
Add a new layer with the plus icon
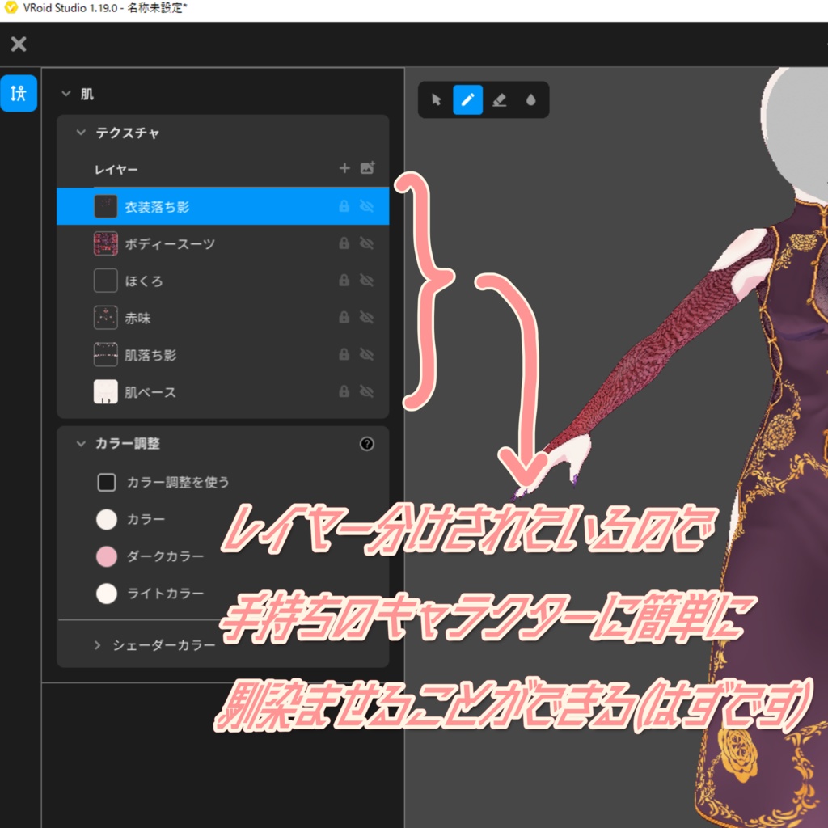pyautogui.click(x=344, y=168)
